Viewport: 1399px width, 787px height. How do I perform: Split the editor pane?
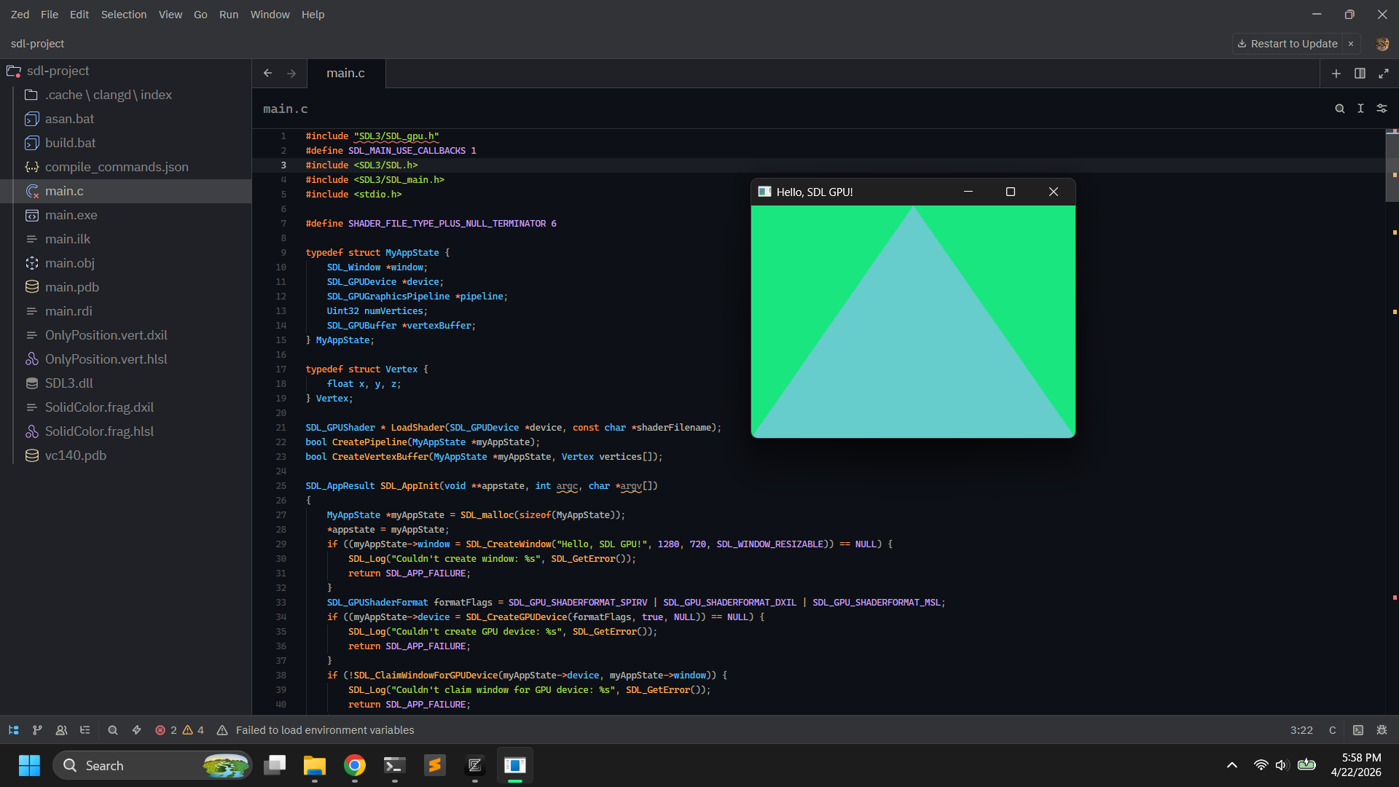click(x=1360, y=74)
